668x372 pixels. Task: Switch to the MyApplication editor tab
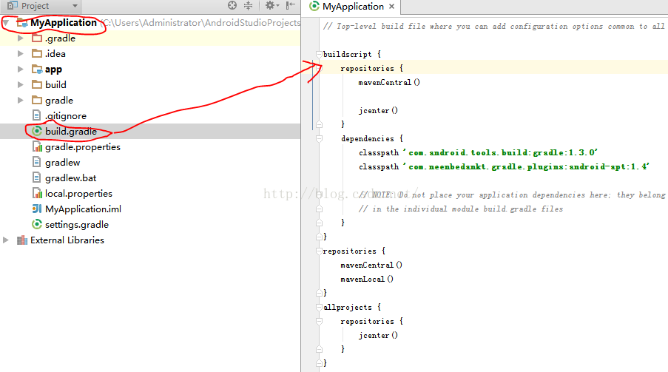(353, 7)
